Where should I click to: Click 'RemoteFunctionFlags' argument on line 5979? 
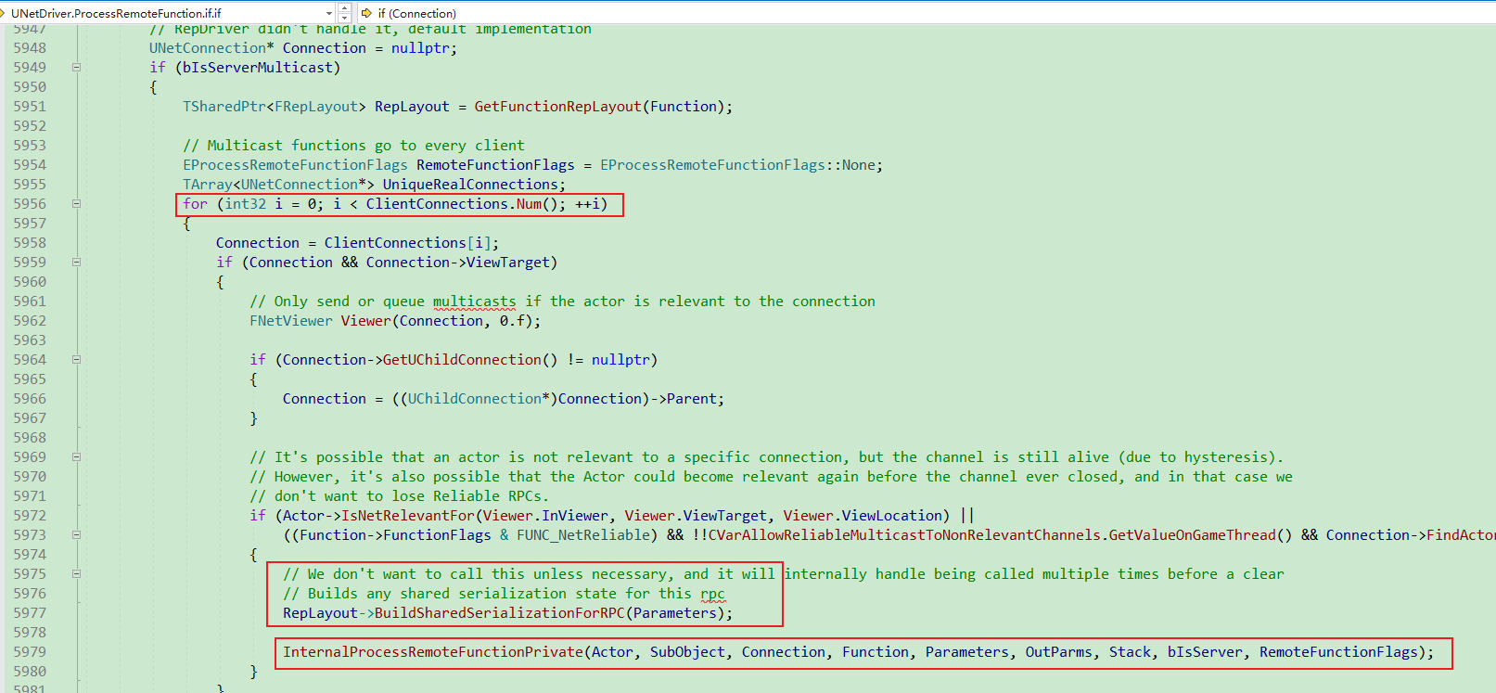point(1338,652)
